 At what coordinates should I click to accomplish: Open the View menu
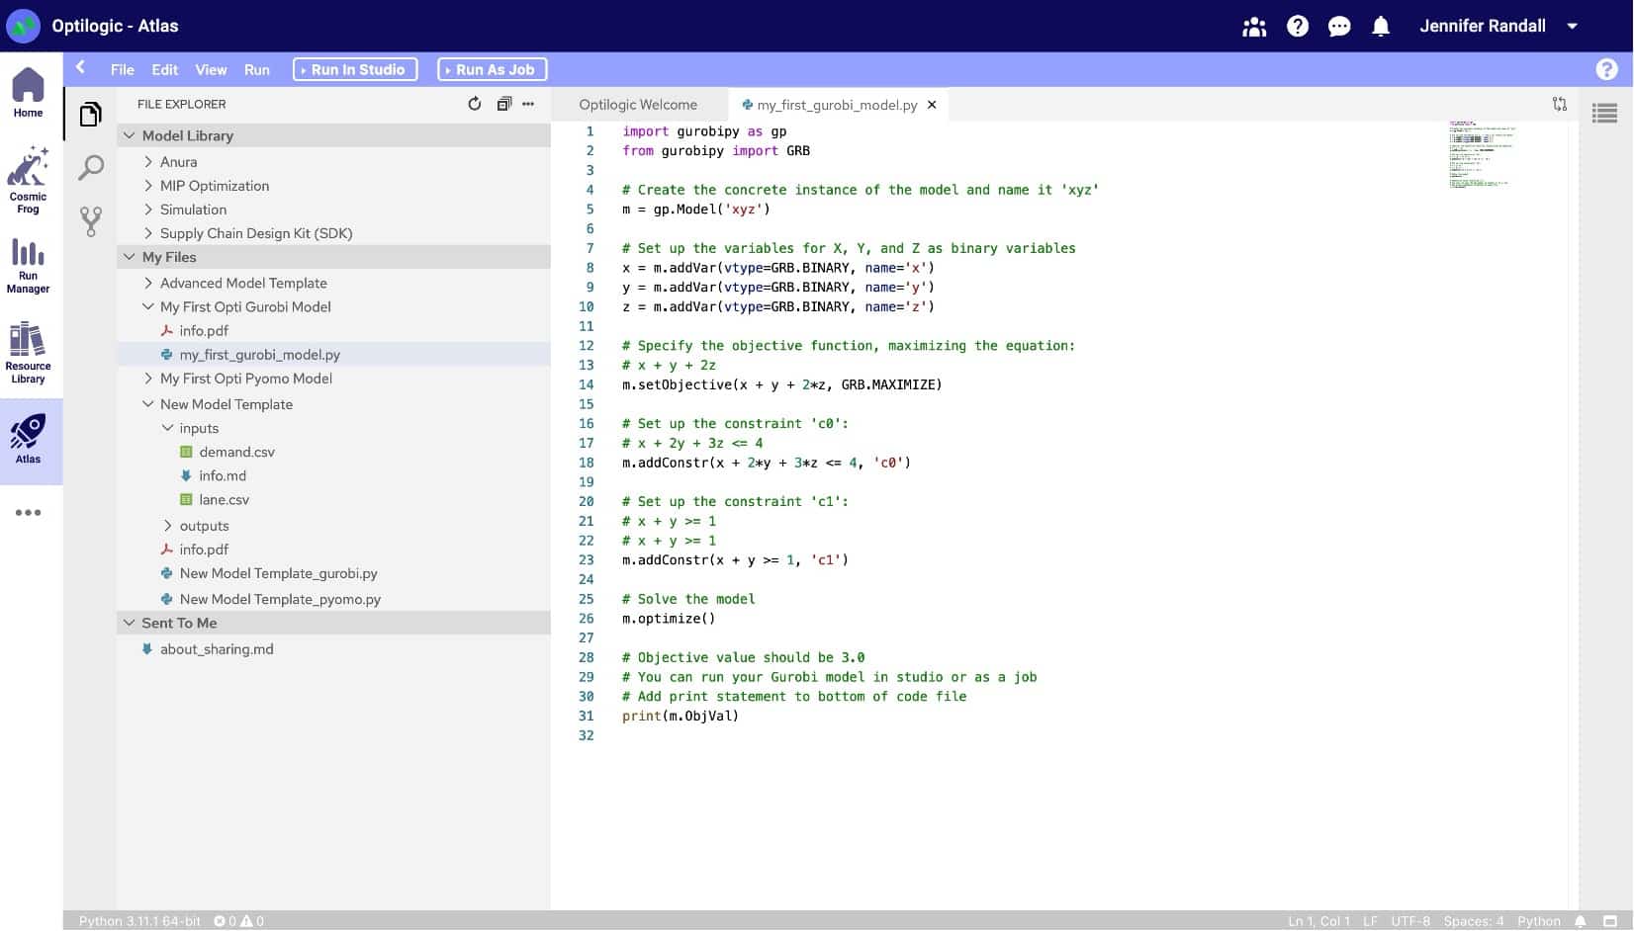tap(211, 70)
